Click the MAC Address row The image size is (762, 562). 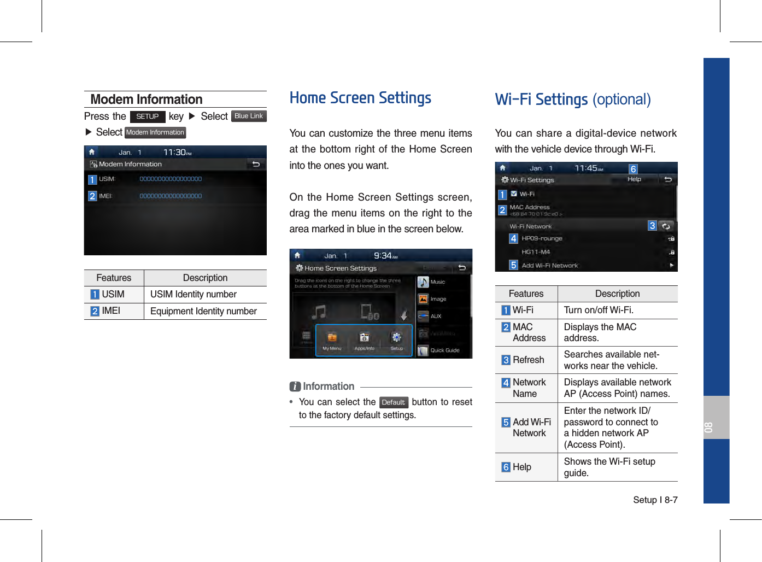[x=585, y=210]
